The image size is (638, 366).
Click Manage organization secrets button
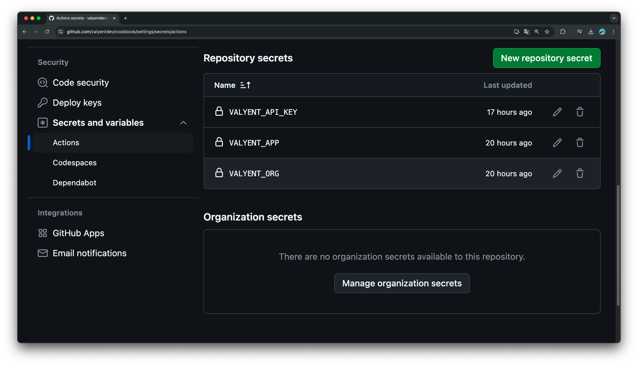(402, 283)
